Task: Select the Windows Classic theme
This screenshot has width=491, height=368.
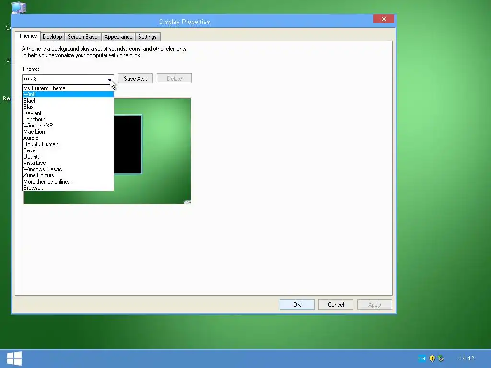Action: [68, 169]
